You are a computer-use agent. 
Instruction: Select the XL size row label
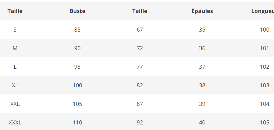[15, 85]
